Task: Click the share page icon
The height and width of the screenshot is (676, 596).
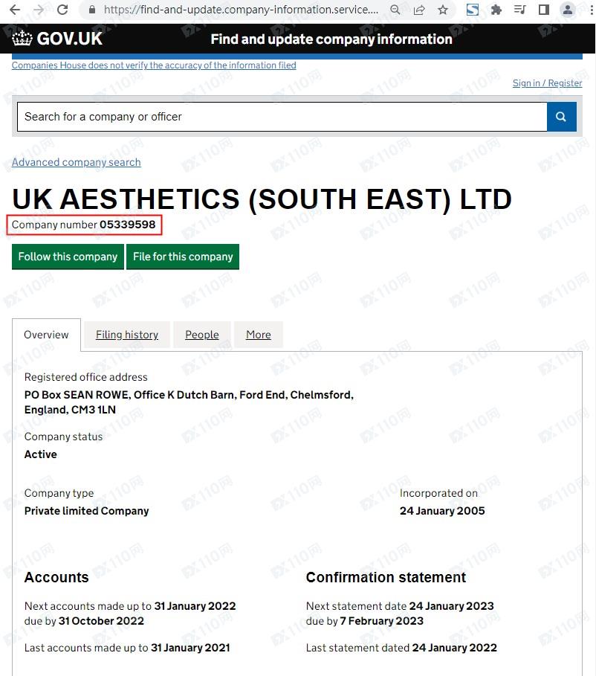Action: tap(419, 10)
